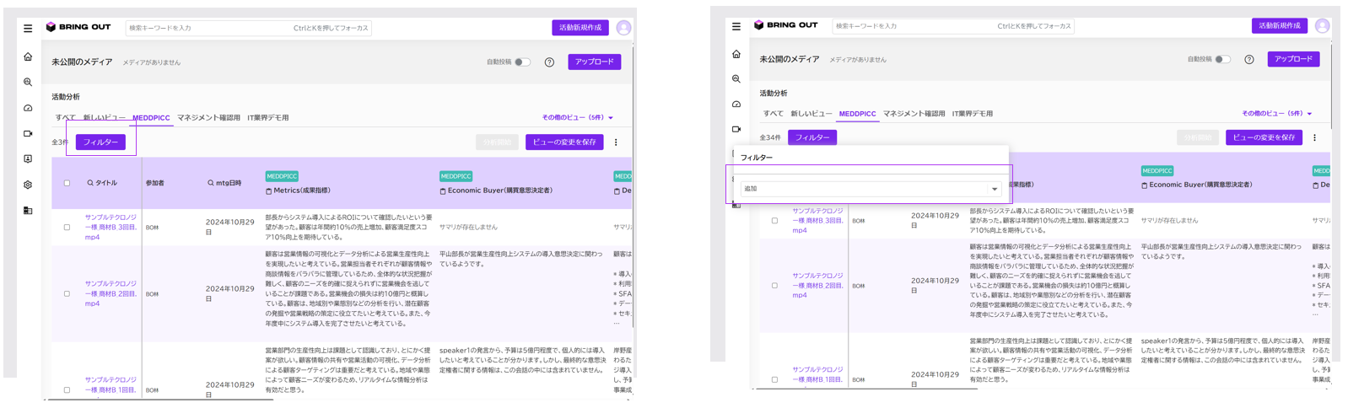The width and height of the screenshot is (1348, 408).
Task: Click the help question-mark icon in 全3件 window
Action: pos(549,62)
